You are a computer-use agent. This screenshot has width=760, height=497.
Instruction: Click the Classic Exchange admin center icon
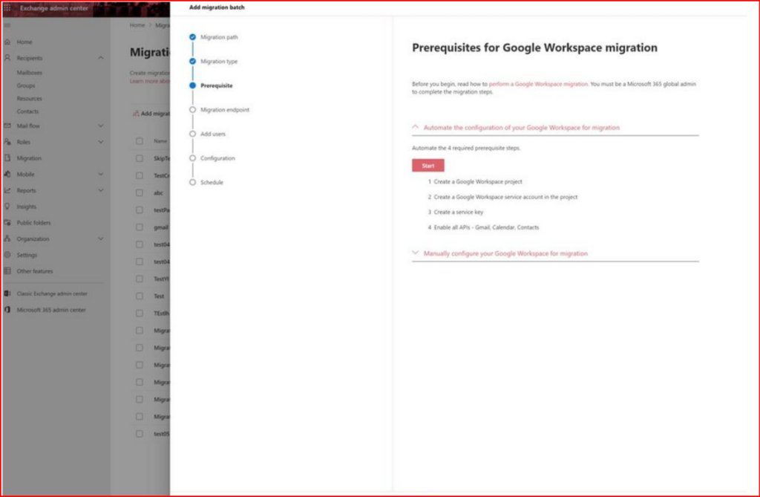(7, 293)
